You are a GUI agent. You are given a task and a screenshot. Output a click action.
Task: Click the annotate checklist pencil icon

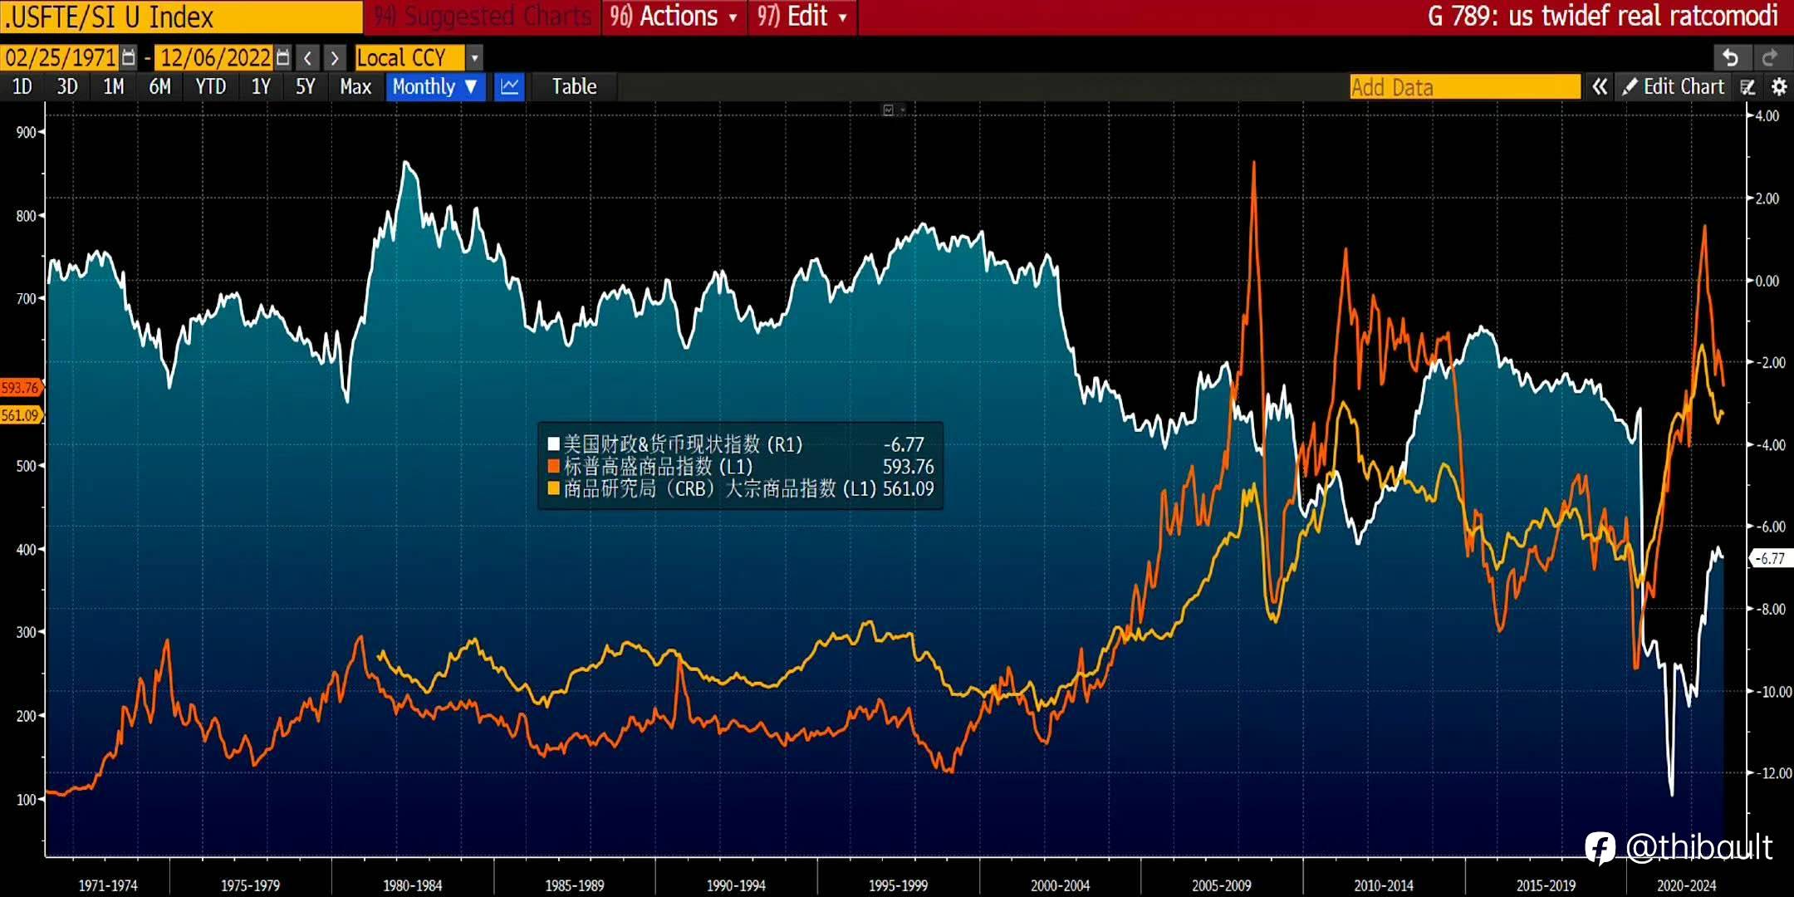pyautogui.click(x=1748, y=86)
